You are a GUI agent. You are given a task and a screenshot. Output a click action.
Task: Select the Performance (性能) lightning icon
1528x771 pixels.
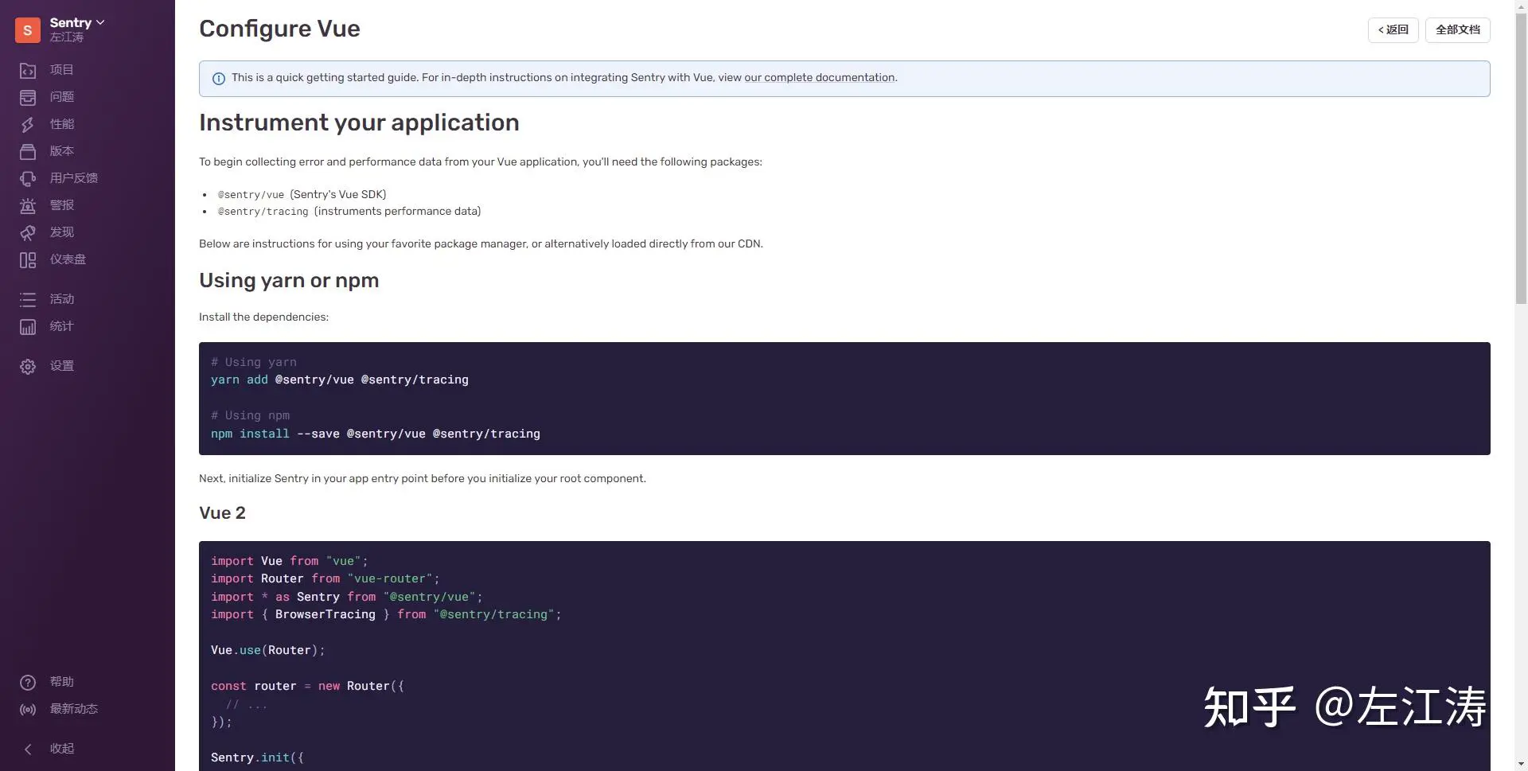click(28, 125)
